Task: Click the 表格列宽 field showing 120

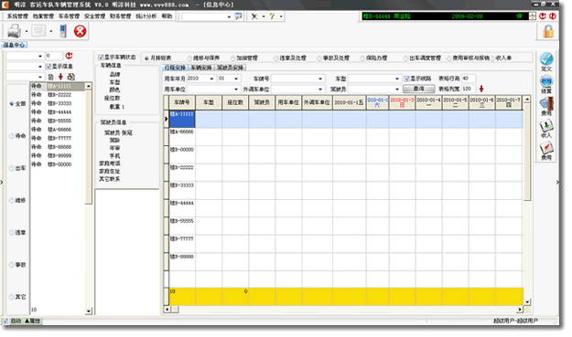Action: [469, 89]
